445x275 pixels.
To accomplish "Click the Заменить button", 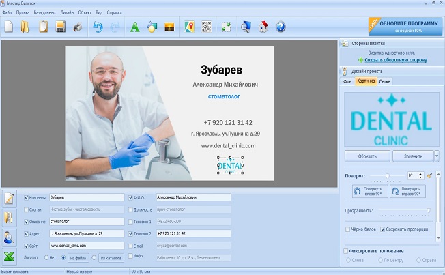I will coord(413,156).
